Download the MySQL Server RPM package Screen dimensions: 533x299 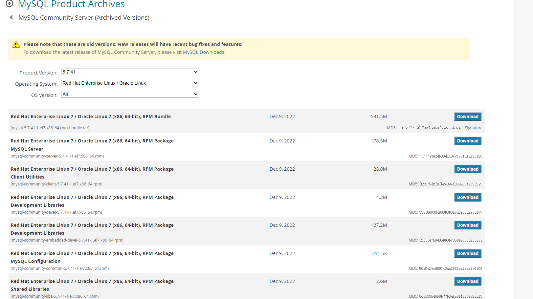coord(468,141)
